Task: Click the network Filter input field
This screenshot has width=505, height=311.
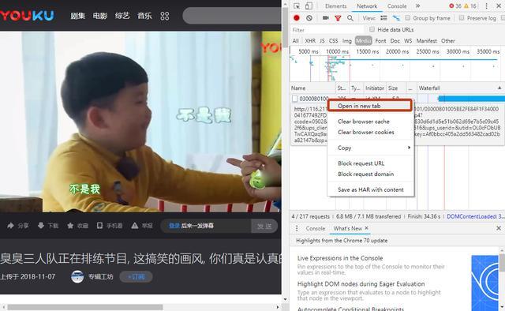Action: coord(328,30)
